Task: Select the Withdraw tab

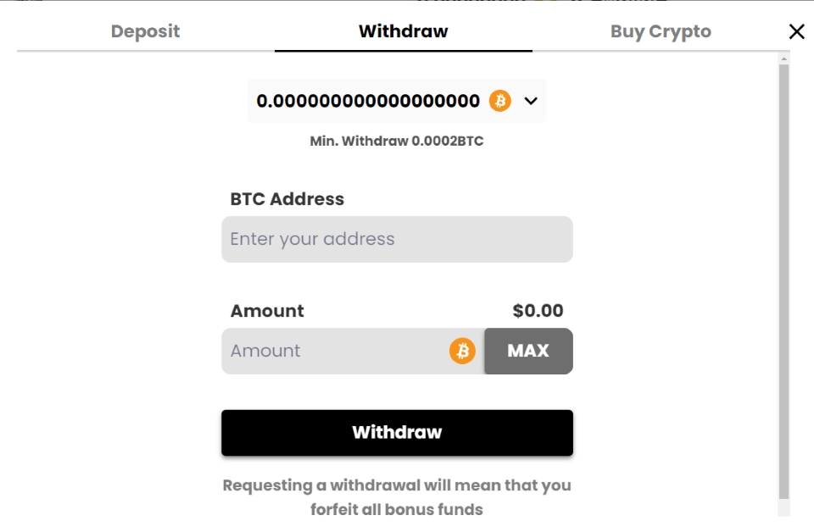Action: point(403,32)
